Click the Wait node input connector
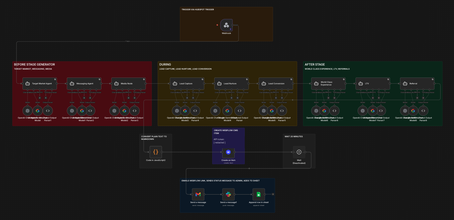This screenshot has width=454, height=220. [x=293, y=152]
